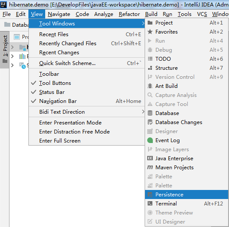
Task: Click the Project view panel icon
Action: pos(17,37)
